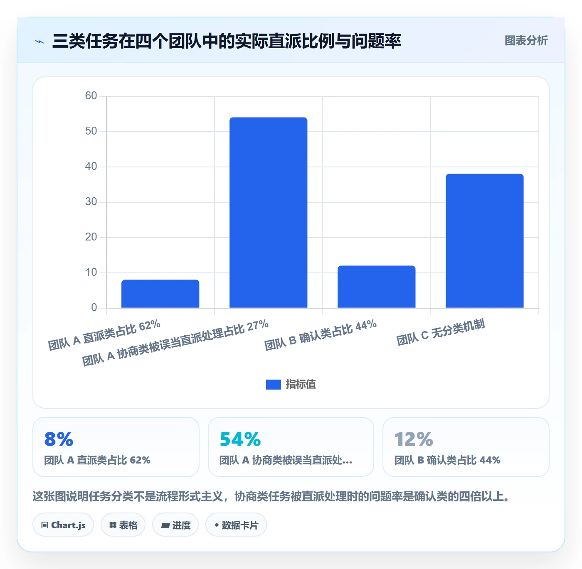Image resolution: width=582 pixels, height=569 pixels.
Task: Click the Chart.js tag chip
Action: (x=63, y=525)
